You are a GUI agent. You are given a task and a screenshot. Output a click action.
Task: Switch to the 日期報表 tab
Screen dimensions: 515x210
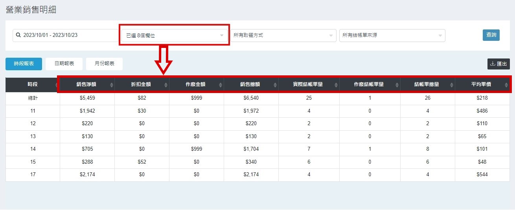click(x=64, y=64)
